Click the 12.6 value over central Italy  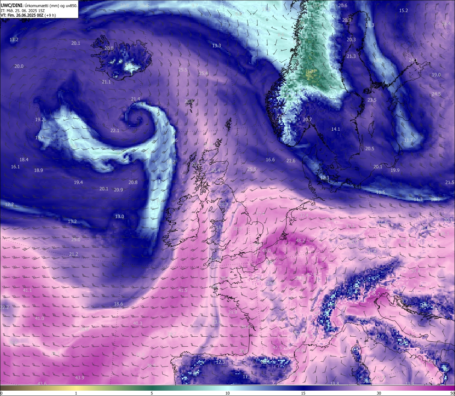pyautogui.click(x=380, y=337)
